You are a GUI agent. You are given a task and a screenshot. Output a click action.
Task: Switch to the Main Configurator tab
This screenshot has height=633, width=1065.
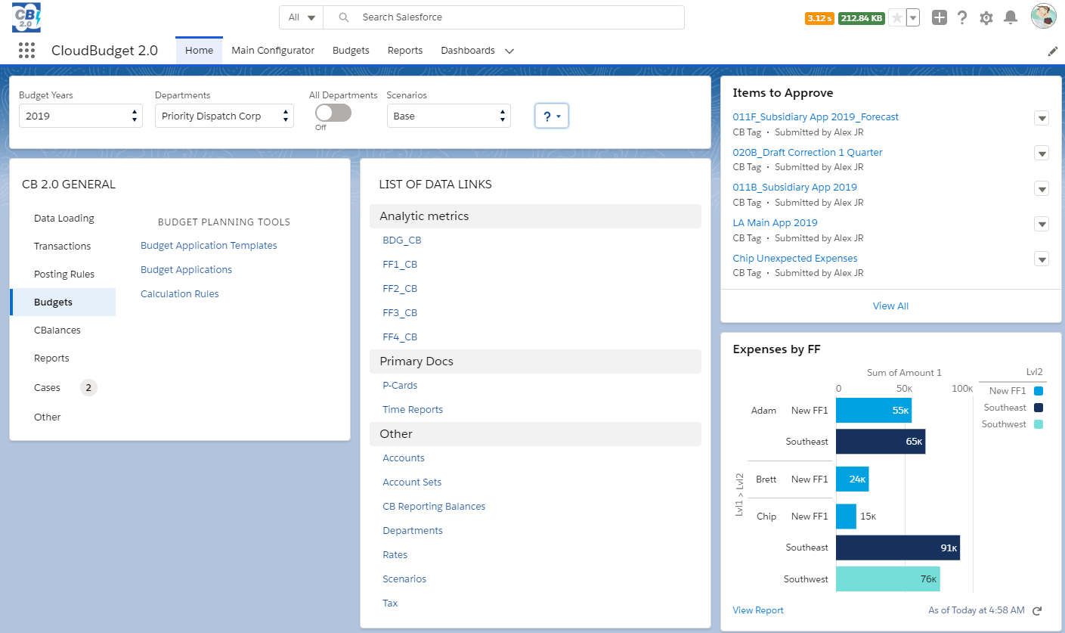click(273, 50)
